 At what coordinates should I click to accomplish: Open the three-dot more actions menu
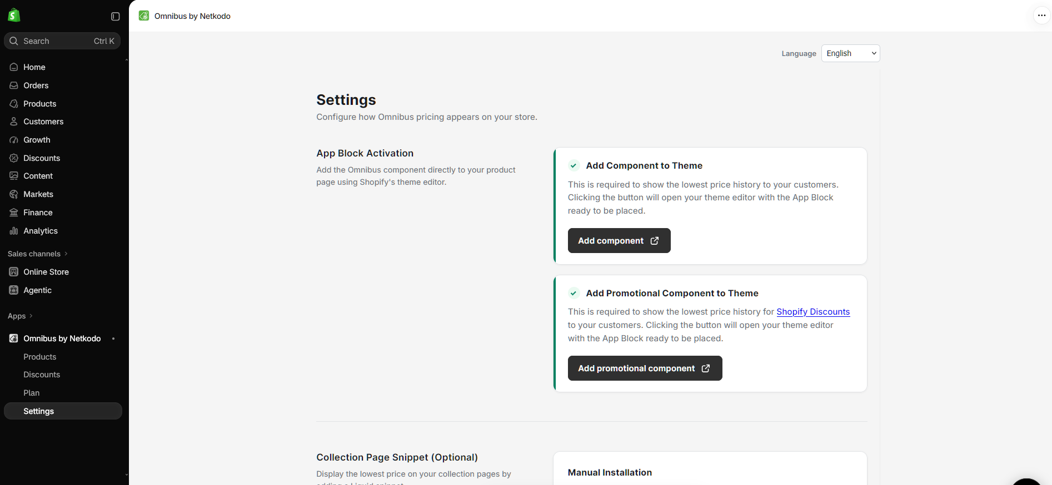1041,16
